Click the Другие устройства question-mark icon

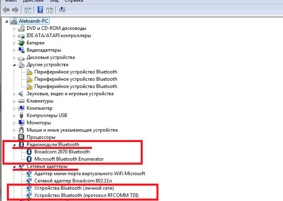point(21,65)
